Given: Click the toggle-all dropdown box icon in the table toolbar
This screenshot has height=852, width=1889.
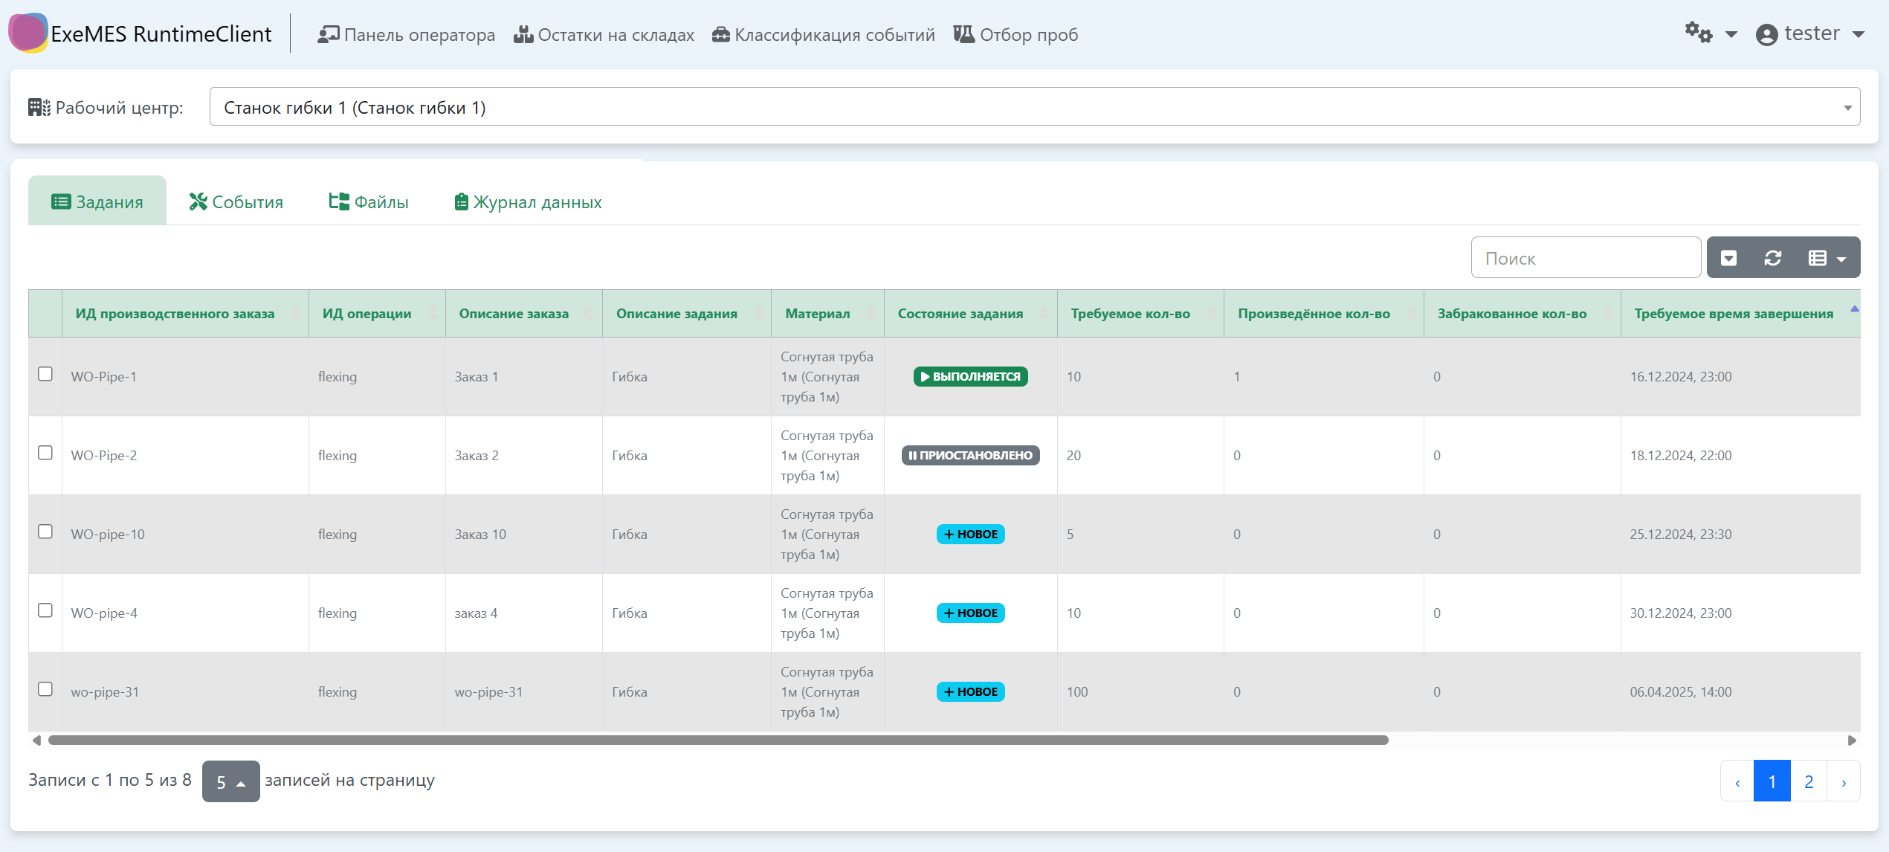Looking at the screenshot, I should (1729, 258).
